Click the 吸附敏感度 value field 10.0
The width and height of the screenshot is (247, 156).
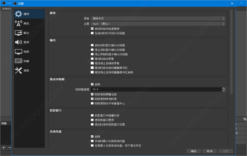pyautogui.click(x=156, y=89)
